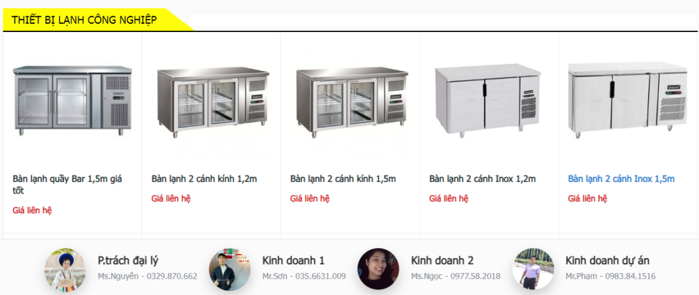The height and width of the screenshot is (295, 699).
Task: Open the Bàn lạnh 2 cánh Inox 1,5m photo
Action: pyautogui.click(x=628, y=100)
